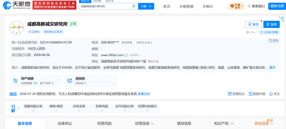The image size is (286, 129).
Task: Open 竞争风险 analysis
Action: point(102,108)
